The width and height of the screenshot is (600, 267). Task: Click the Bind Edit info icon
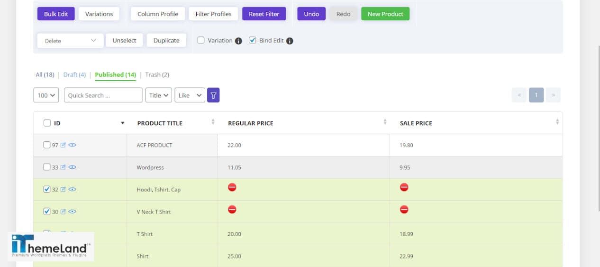pyautogui.click(x=290, y=41)
